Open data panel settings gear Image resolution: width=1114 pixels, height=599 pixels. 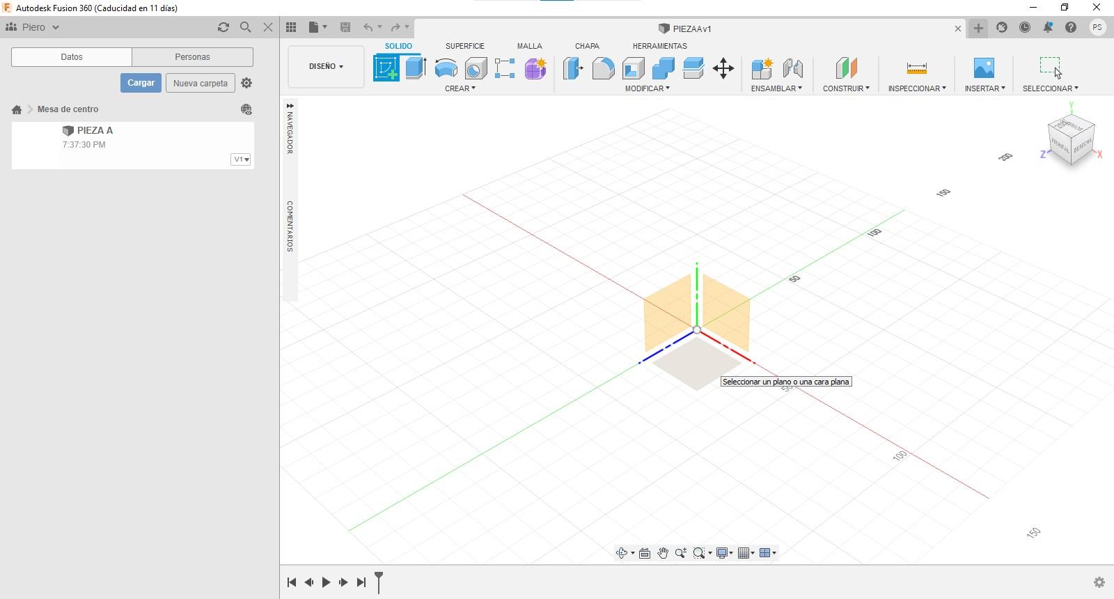[246, 83]
